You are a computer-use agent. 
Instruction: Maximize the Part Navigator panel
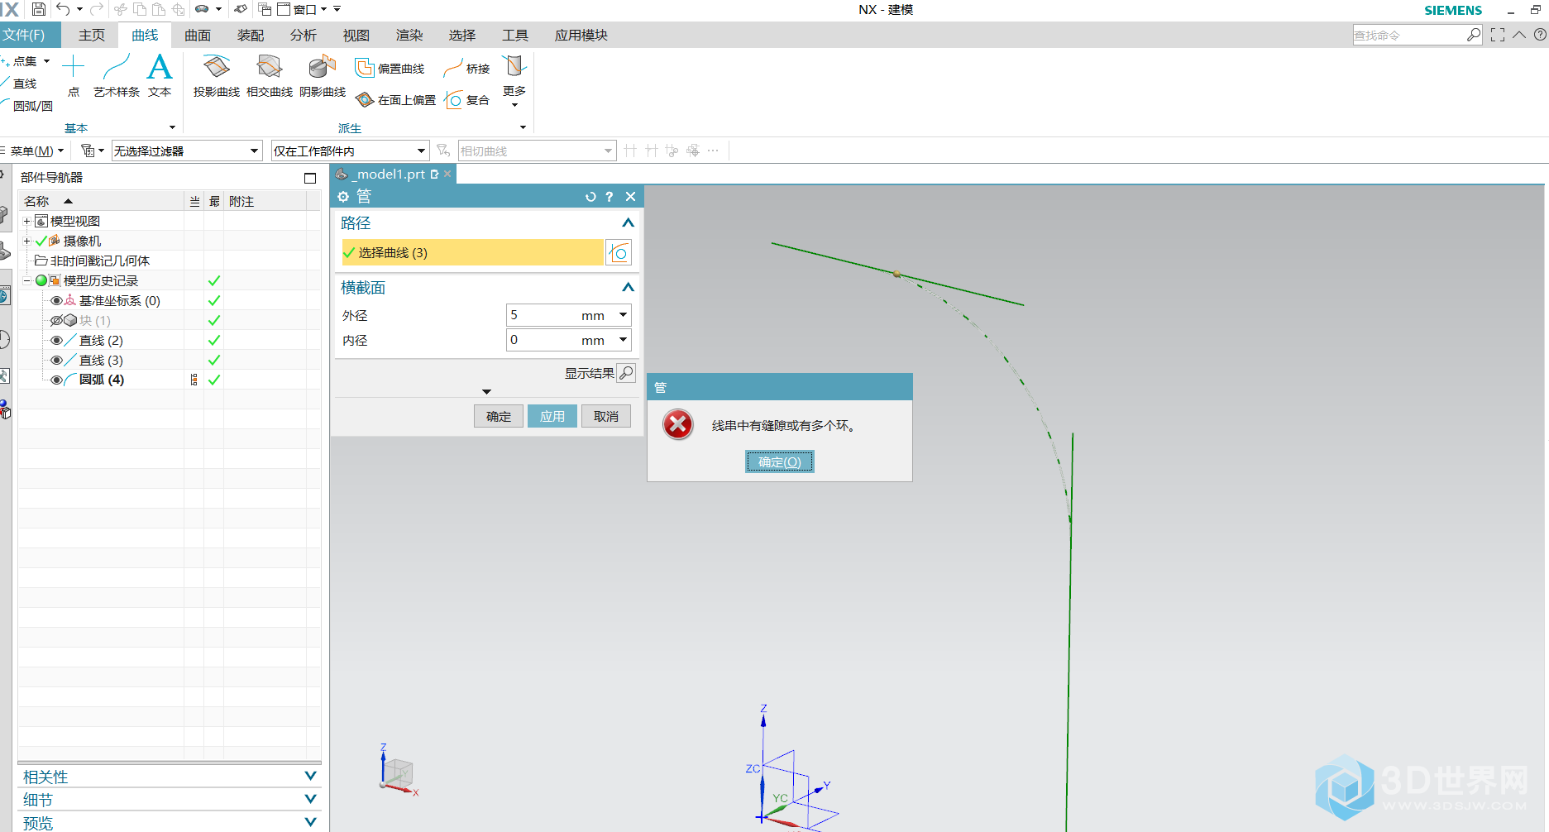pyautogui.click(x=310, y=178)
